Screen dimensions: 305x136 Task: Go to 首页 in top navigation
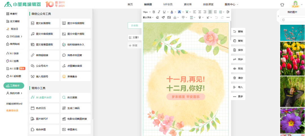coord(130,4)
